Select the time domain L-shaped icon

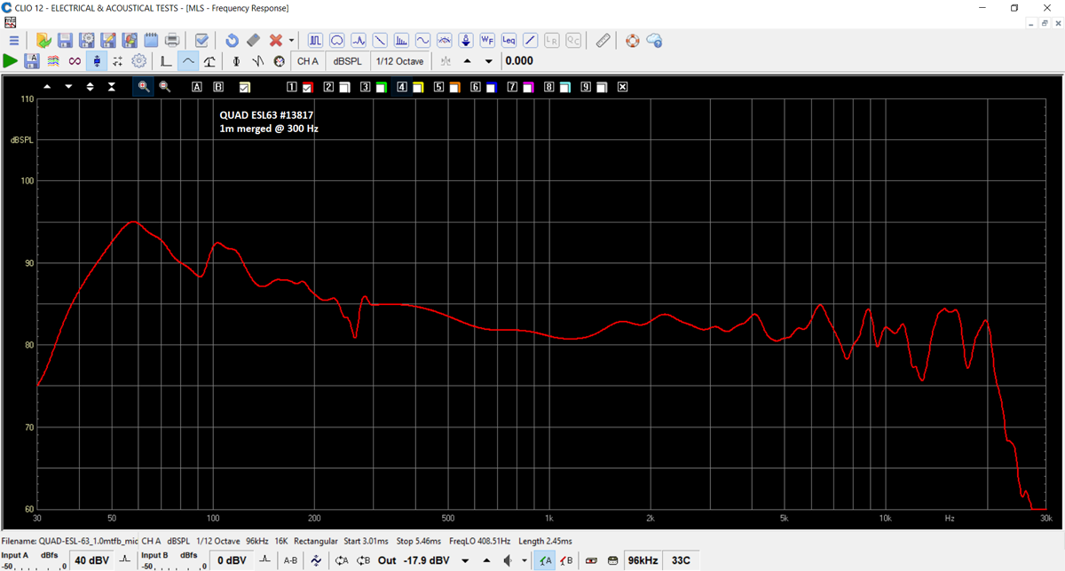(x=166, y=61)
